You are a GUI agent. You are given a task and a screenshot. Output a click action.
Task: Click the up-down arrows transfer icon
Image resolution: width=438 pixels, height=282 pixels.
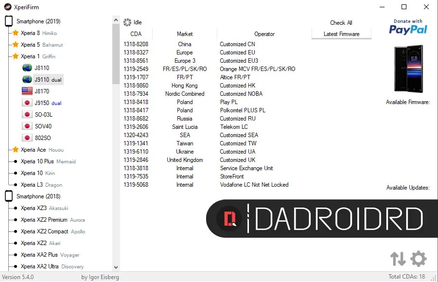(x=398, y=259)
